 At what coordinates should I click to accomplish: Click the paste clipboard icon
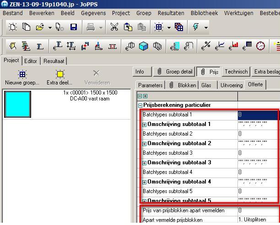click(128, 27)
